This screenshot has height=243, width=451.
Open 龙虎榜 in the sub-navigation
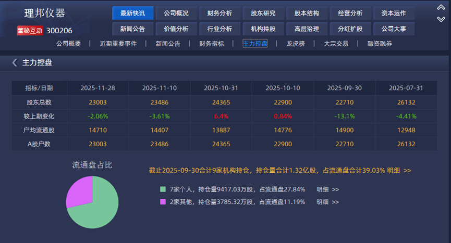[296, 44]
